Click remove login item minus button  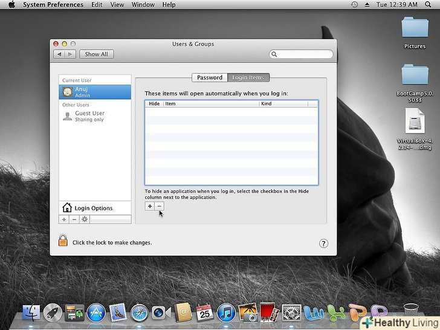[160, 206]
